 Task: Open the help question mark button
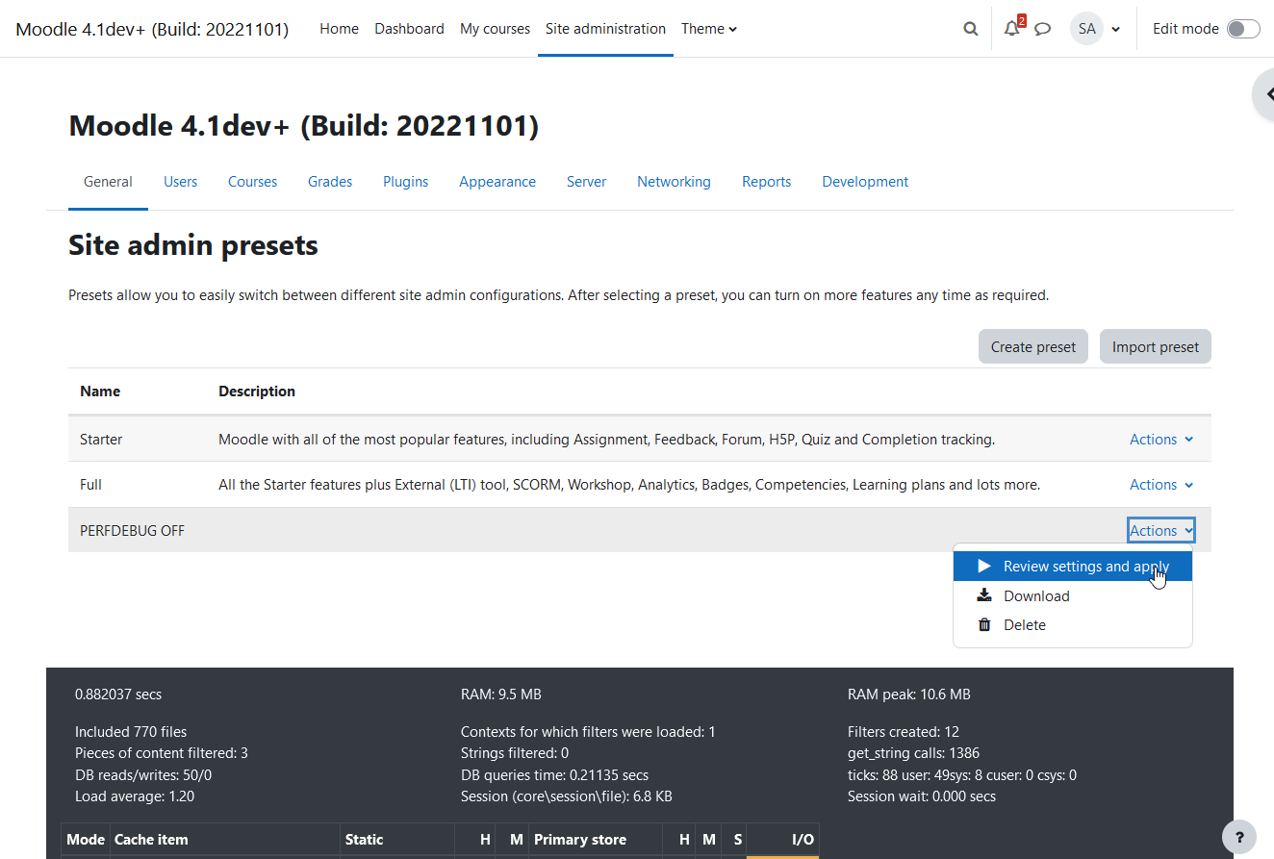[x=1239, y=837]
